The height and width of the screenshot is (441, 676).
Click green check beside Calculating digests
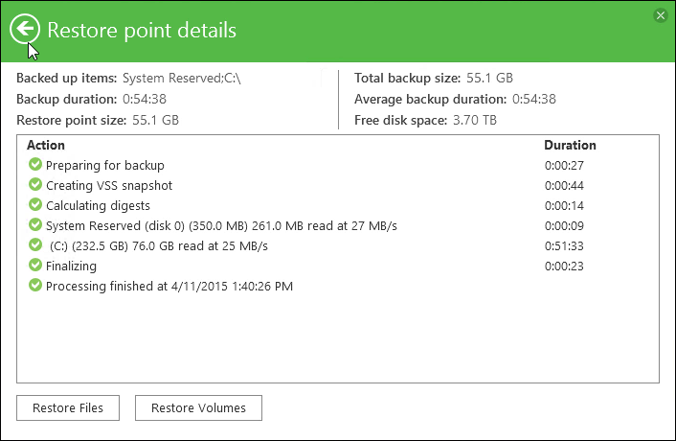pos(35,204)
